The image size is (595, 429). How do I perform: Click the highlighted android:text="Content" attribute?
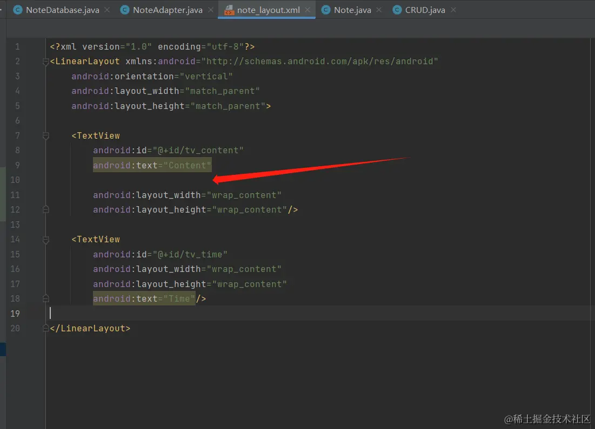(152, 165)
